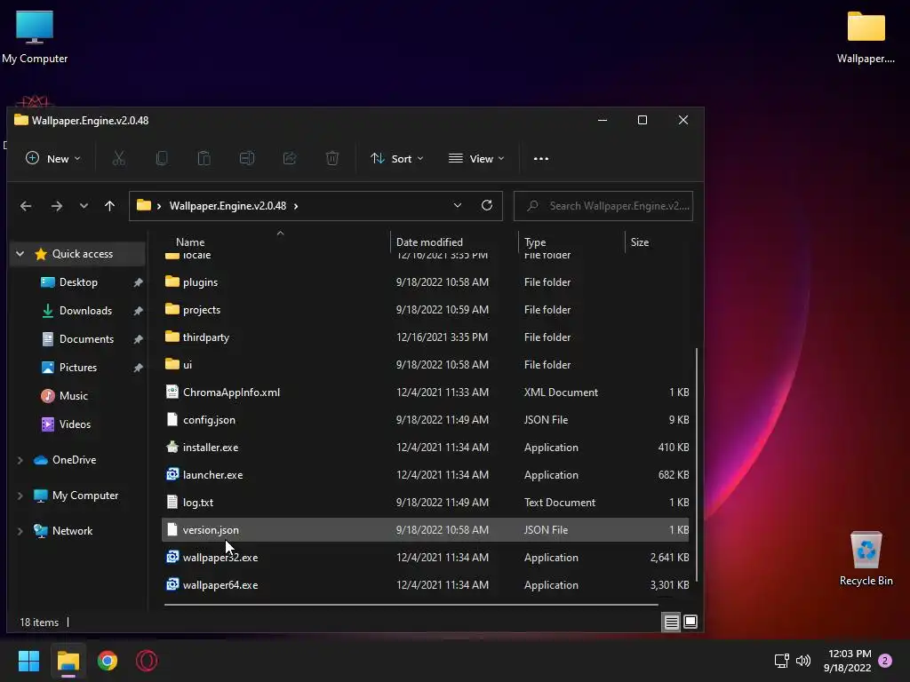The height and width of the screenshot is (682, 910).
Task: Expand the OneDrive tree node
Action: click(20, 460)
